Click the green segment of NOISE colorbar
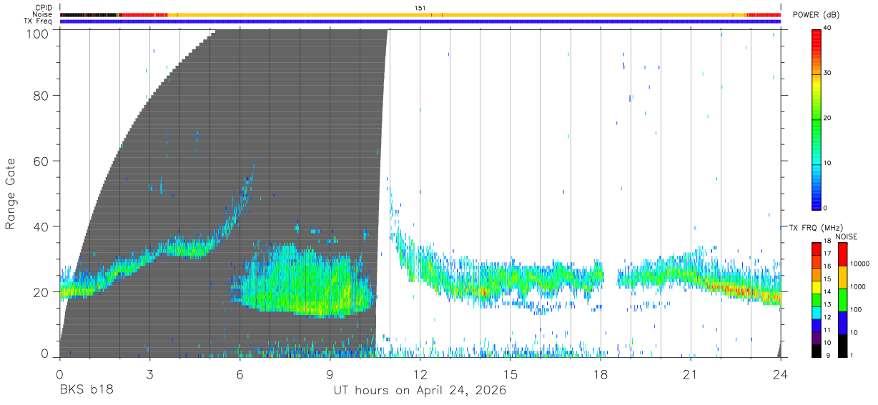The width and height of the screenshot is (878, 405). click(842, 299)
